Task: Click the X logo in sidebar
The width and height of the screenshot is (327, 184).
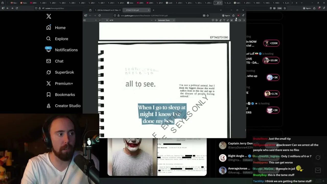Action: click(x=49, y=17)
